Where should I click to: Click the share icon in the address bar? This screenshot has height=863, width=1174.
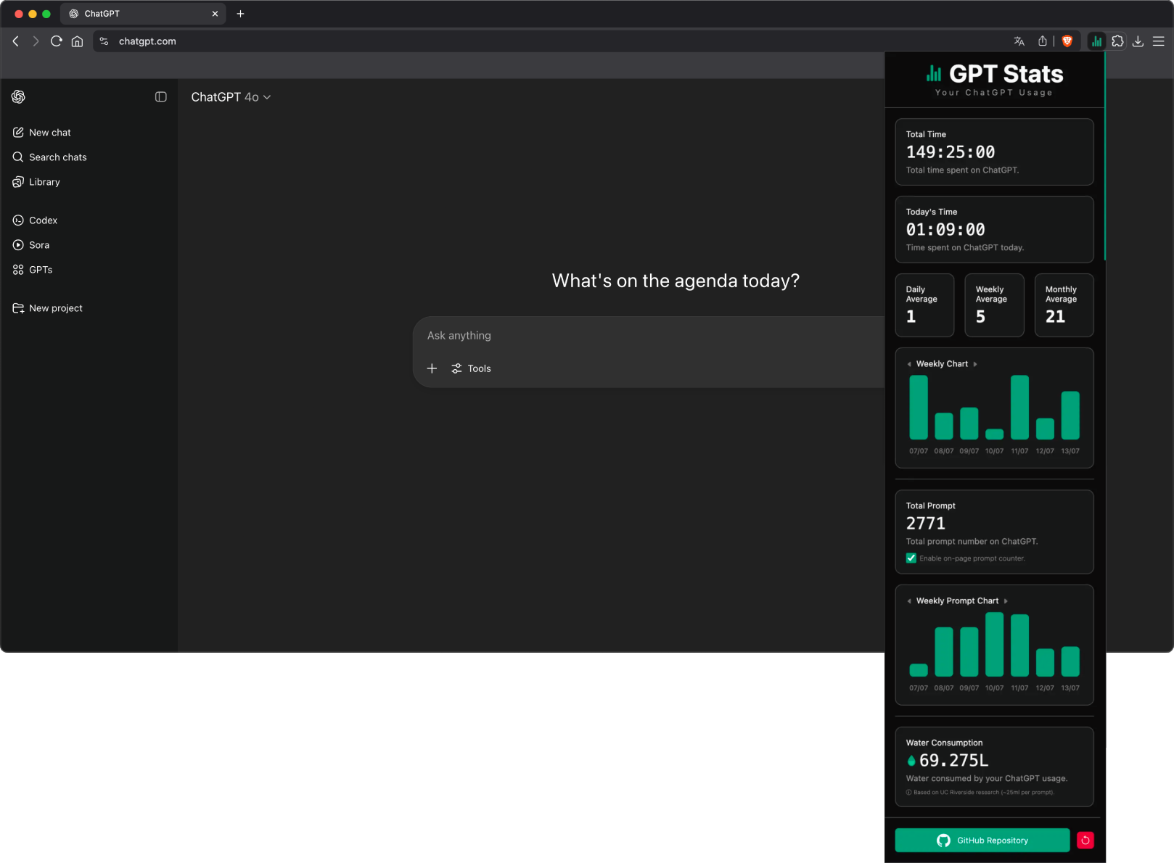[1043, 41]
